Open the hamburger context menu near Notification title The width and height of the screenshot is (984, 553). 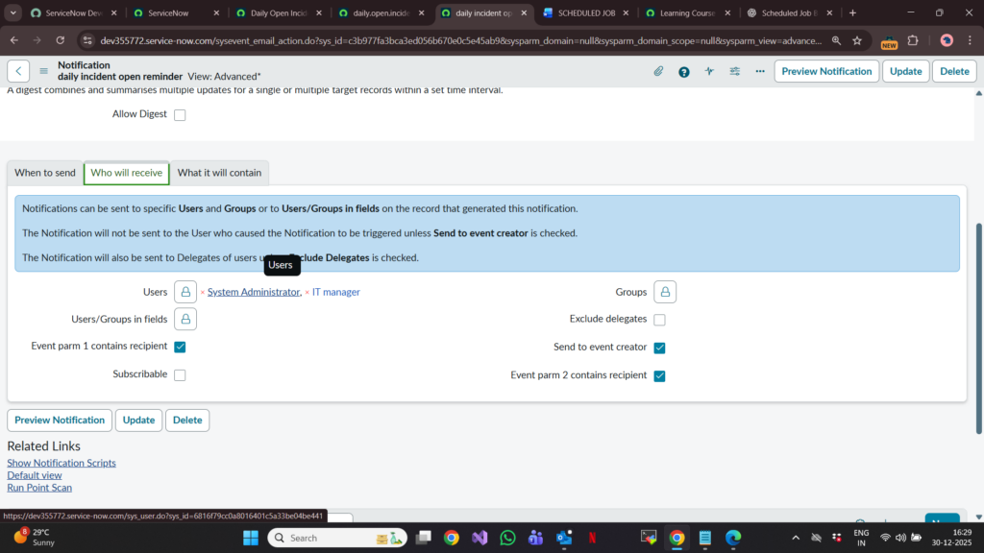43,71
